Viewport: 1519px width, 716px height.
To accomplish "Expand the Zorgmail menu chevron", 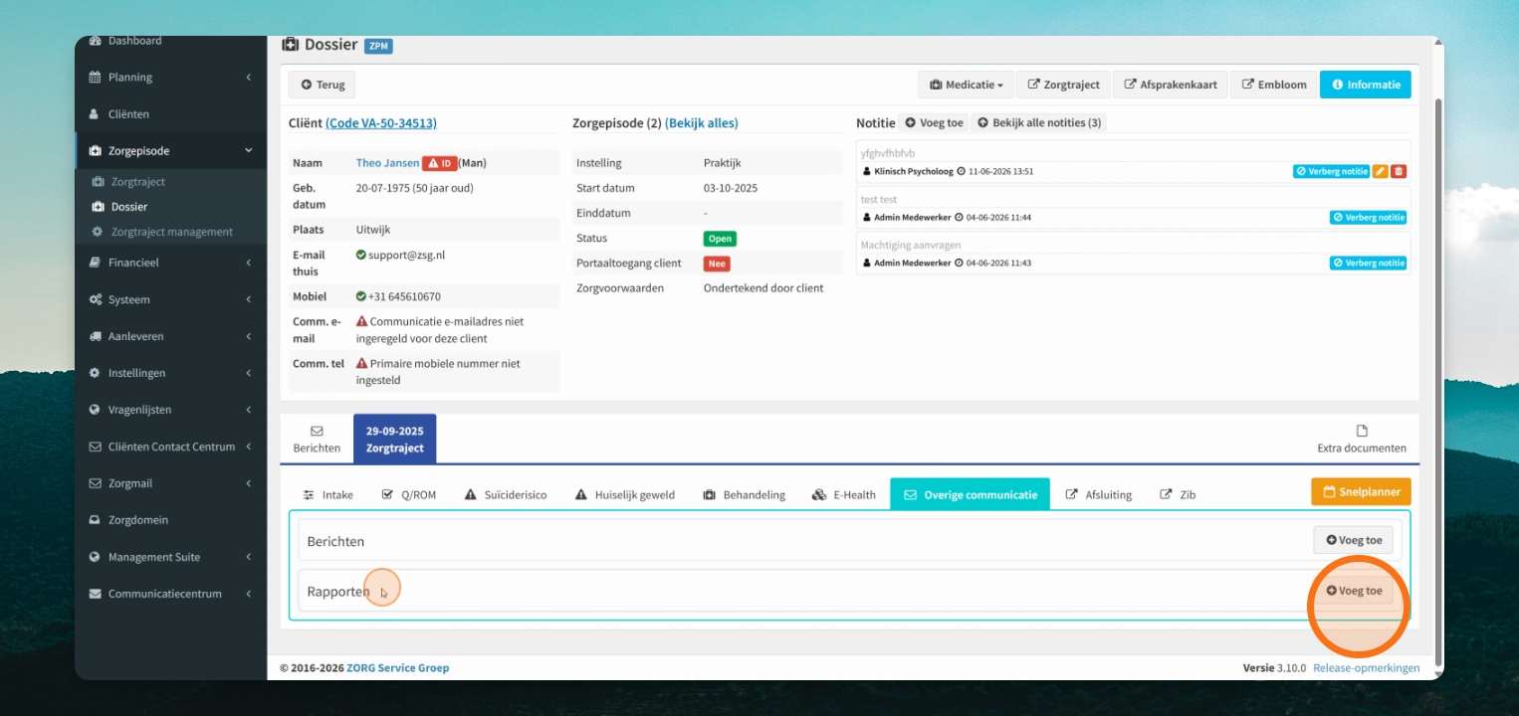I will 248,483.
